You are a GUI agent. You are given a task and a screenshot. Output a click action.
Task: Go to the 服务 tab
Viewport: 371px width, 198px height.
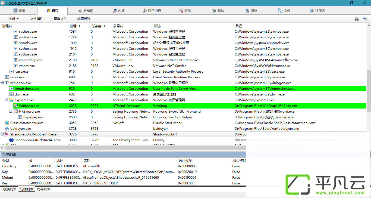(185, 11)
